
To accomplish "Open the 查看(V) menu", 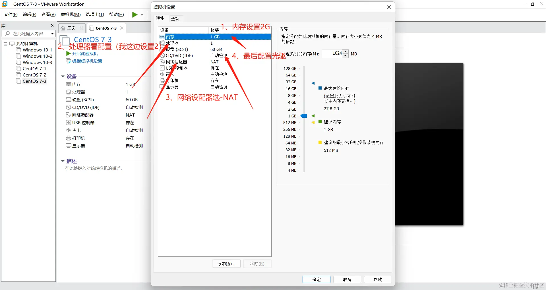I will point(49,14).
